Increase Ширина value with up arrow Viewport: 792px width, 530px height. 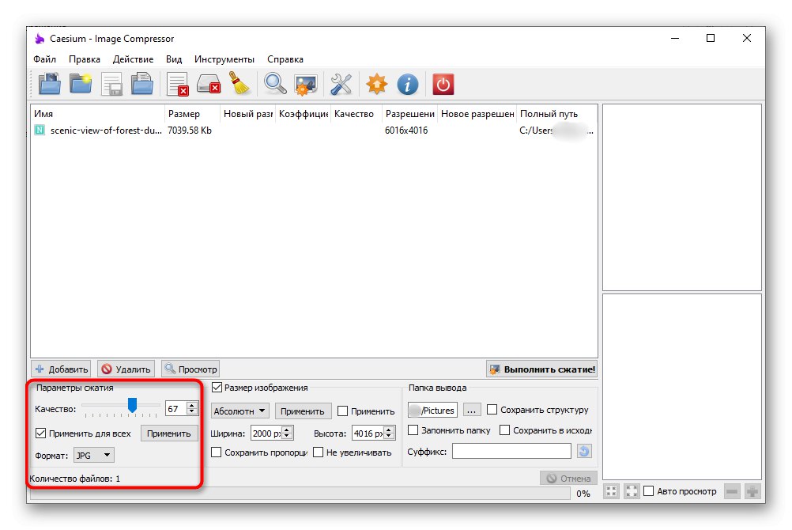coord(287,430)
